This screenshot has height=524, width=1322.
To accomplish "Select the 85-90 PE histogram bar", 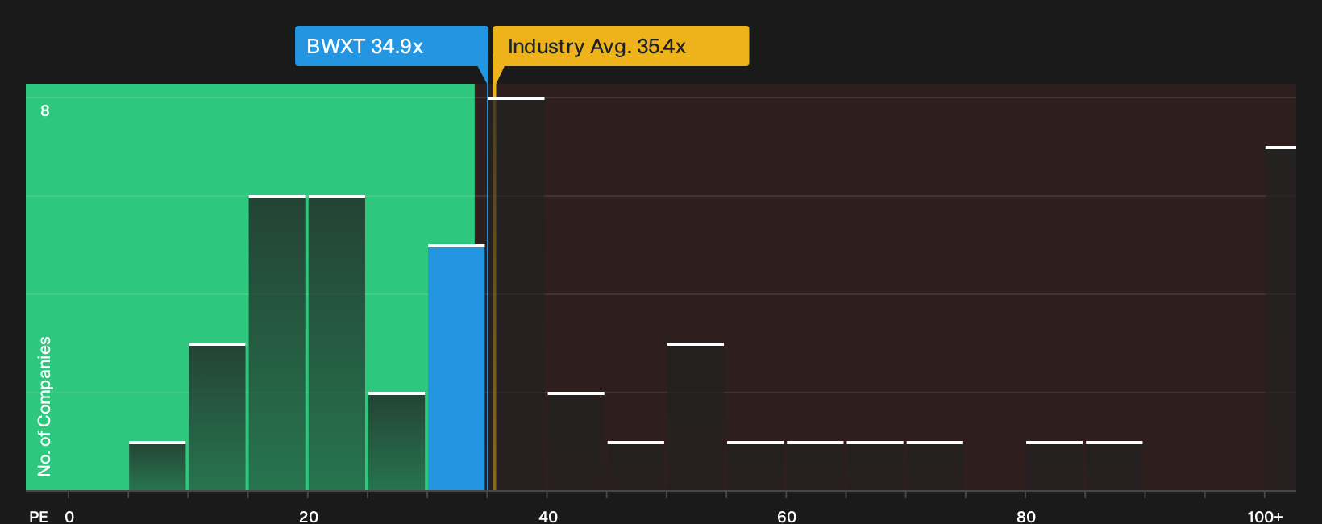I will (x=1114, y=466).
